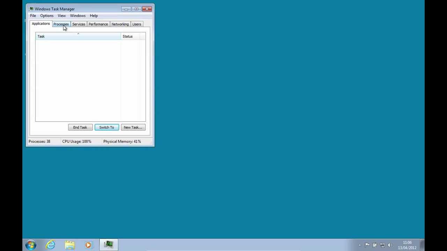Viewport: 447px width, 251px height.
Task: Click the Processes: 38 status text
Action: click(39, 142)
